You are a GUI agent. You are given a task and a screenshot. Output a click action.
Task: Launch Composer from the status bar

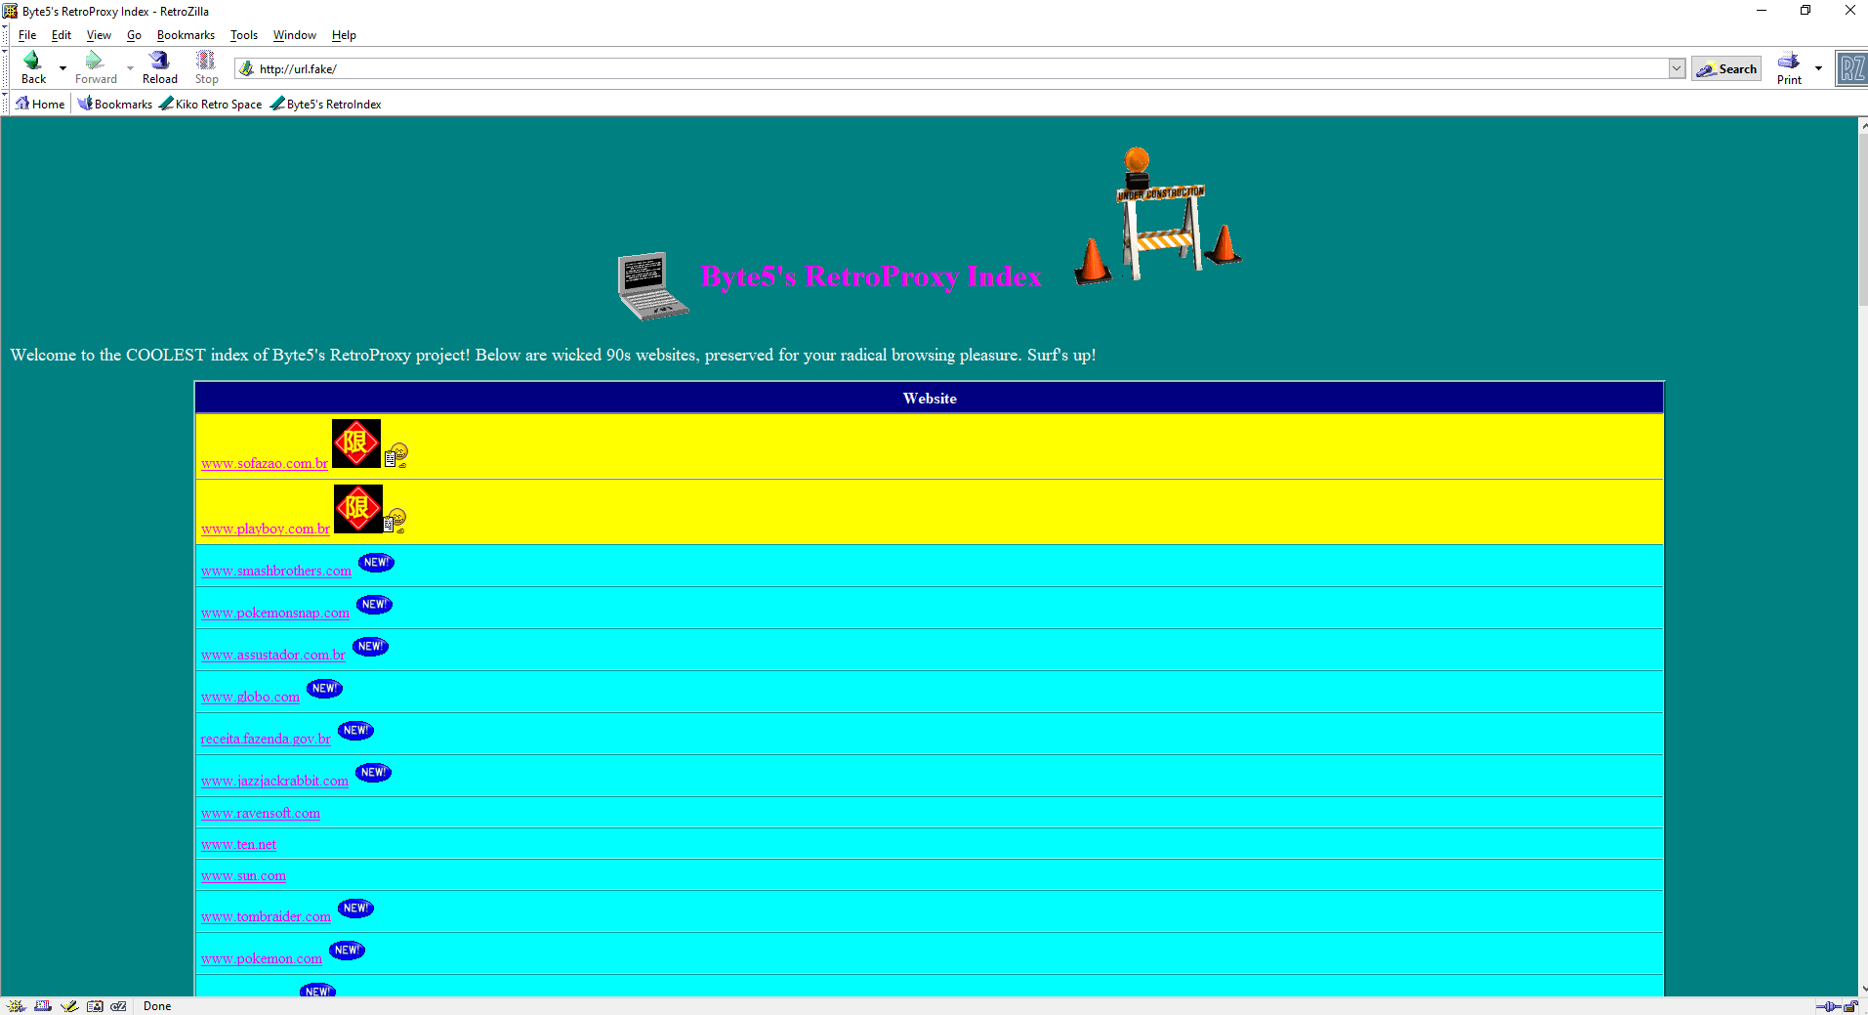coord(68,1006)
